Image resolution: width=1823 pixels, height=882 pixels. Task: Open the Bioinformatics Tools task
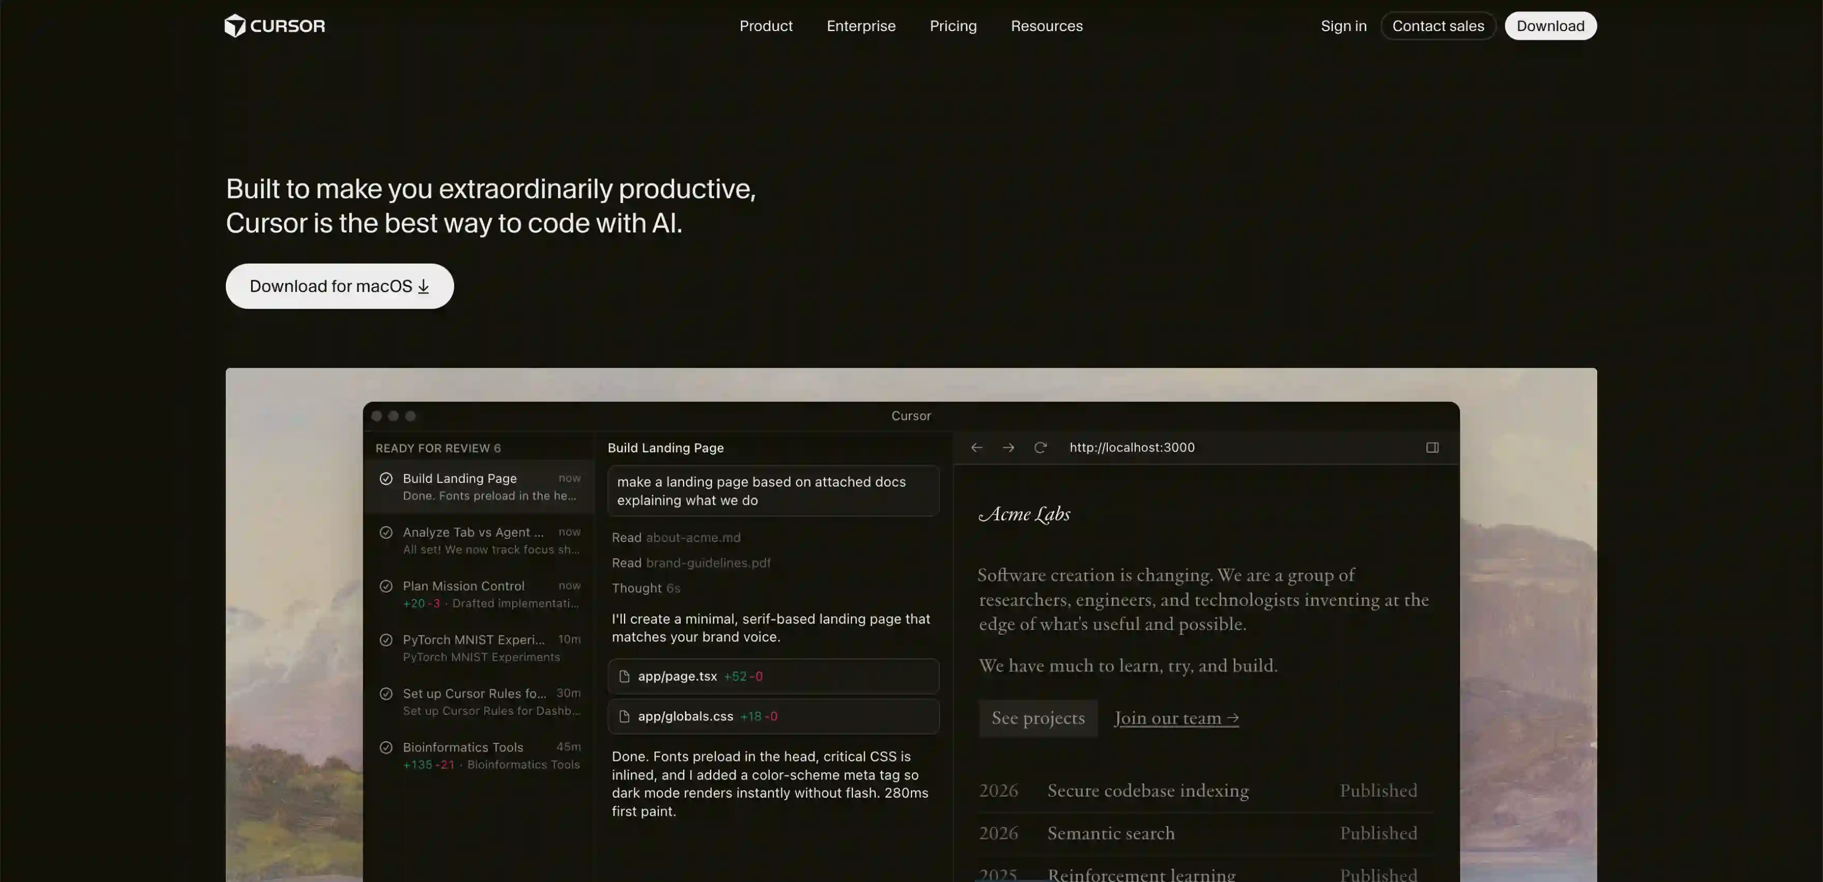(479, 755)
